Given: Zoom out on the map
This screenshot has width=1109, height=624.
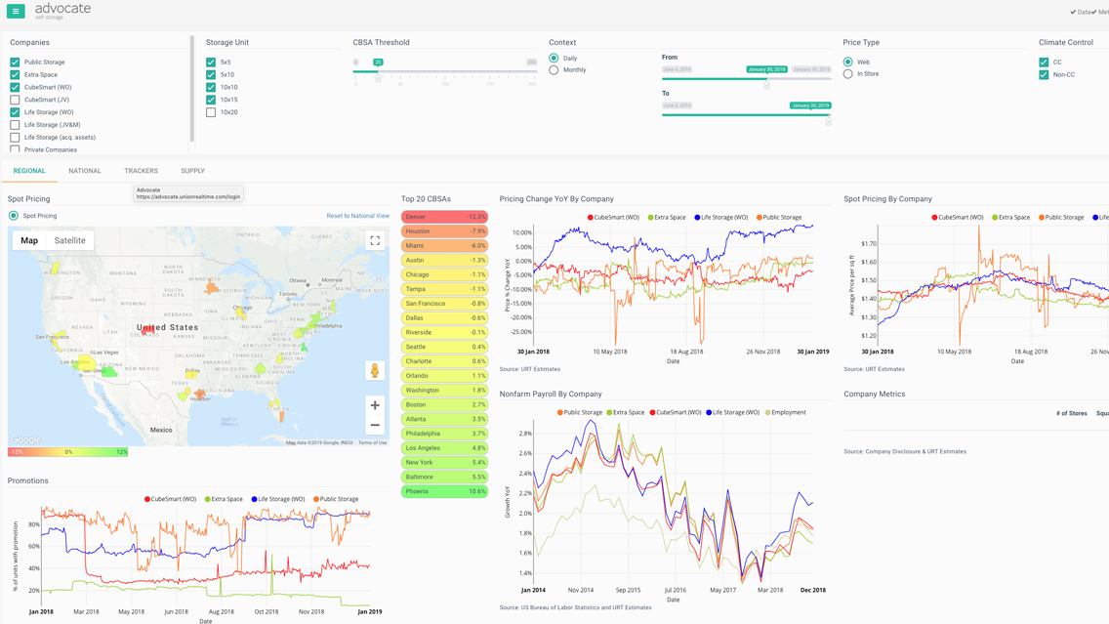Looking at the screenshot, I should 375,425.
